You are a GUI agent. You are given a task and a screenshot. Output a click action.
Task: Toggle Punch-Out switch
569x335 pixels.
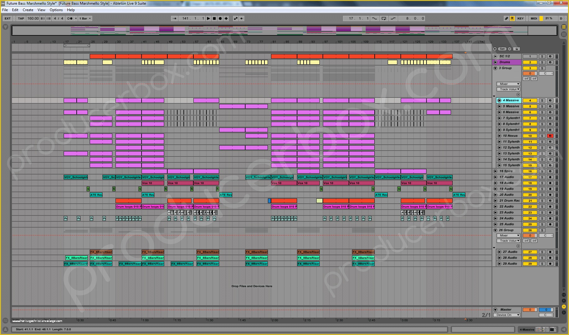tap(393, 18)
